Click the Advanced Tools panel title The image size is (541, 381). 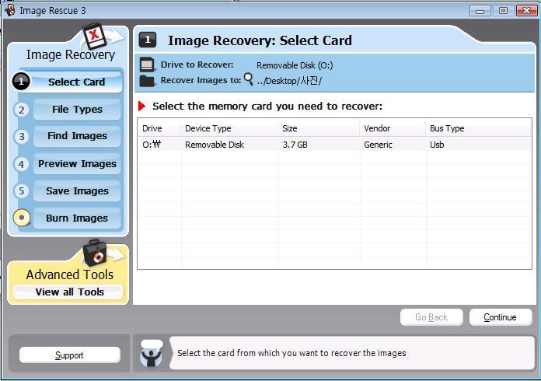coord(70,274)
